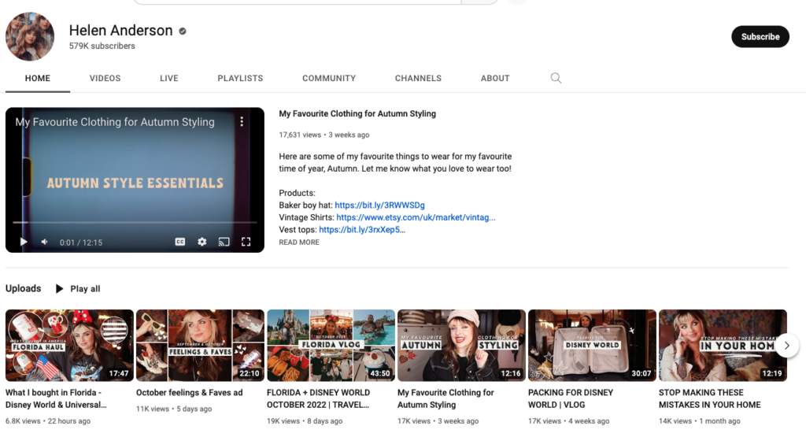Open the Florida Haul video thumbnail
The image size is (806, 437).
pos(69,345)
